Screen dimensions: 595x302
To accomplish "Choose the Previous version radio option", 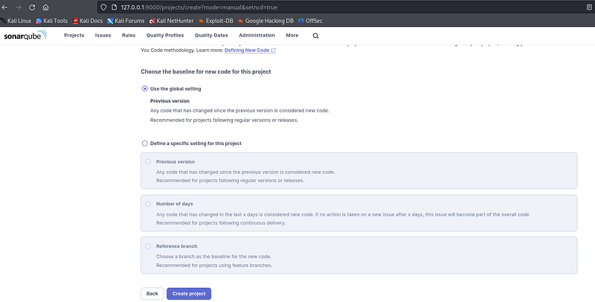I will (148, 161).
